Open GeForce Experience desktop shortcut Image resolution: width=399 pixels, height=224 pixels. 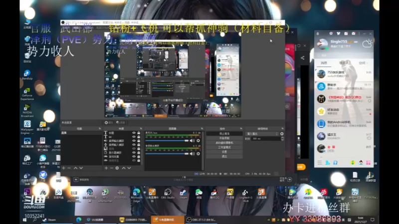pos(27,94)
